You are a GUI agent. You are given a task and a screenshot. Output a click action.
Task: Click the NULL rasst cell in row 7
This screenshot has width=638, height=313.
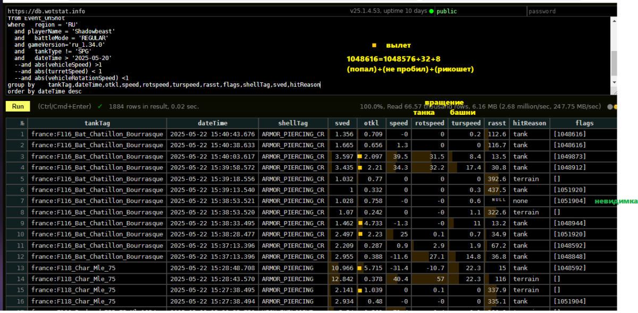pyautogui.click(x=497, y=201)
